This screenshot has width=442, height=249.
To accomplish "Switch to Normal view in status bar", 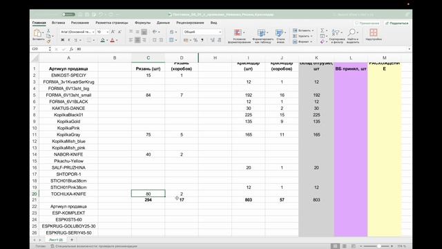I will (335, 246).
